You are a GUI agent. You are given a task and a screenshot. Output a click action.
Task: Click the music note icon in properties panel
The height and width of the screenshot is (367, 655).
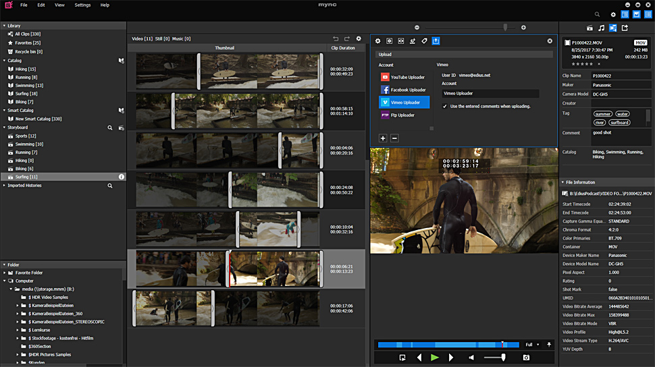tap(601, 28)
